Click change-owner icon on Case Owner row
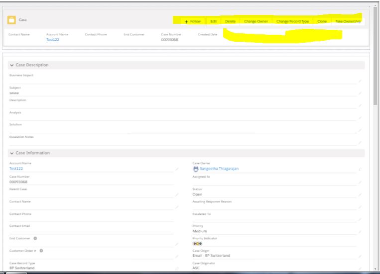The image size is (380, 274). [x=360, y=170]
